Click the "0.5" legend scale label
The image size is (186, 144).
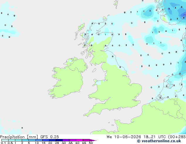click(x=10, y=143)
